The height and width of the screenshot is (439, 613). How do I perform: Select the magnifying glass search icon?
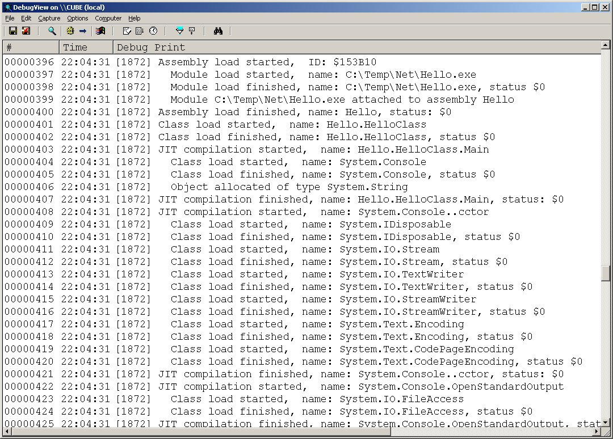point(52,31)
